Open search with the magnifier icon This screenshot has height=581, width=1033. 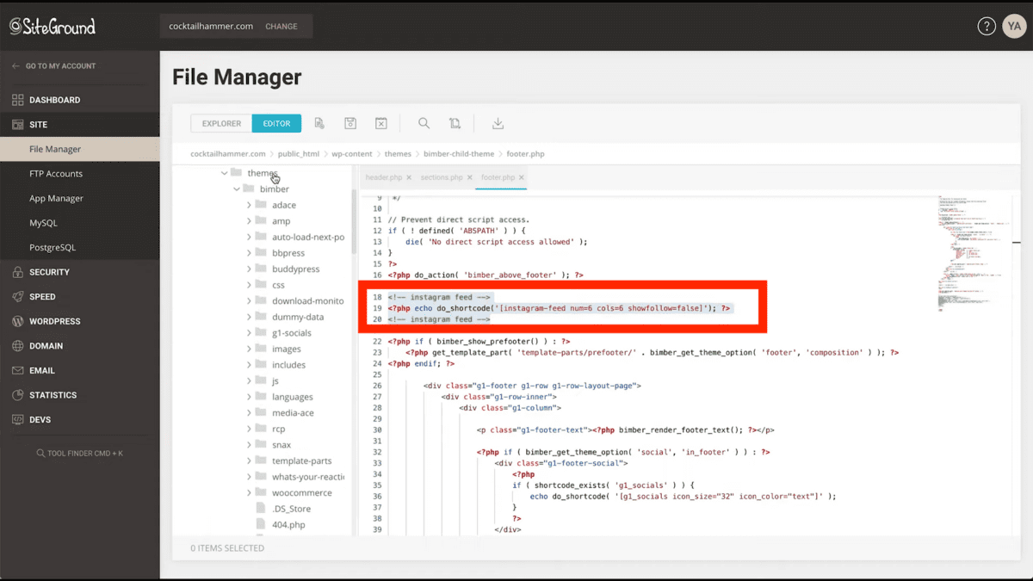[x=424, y=124]
